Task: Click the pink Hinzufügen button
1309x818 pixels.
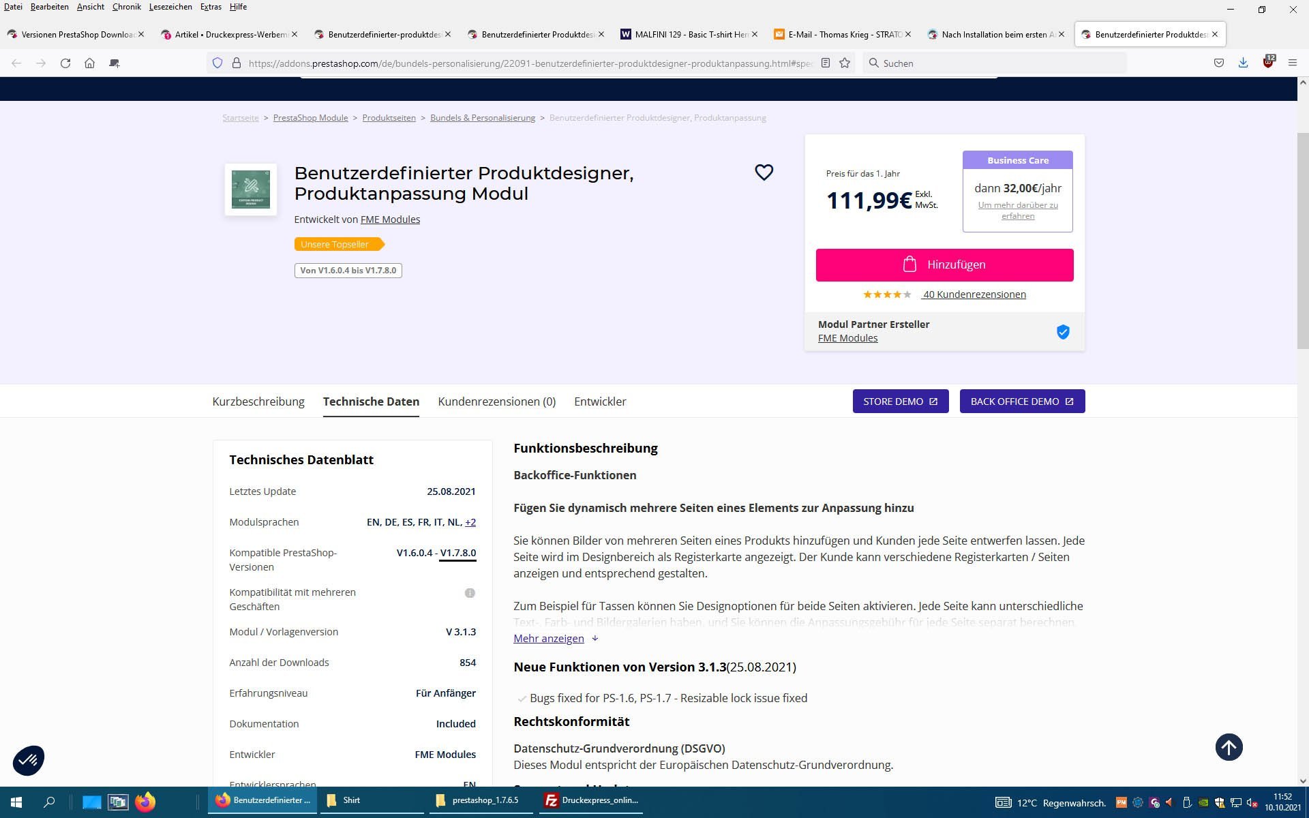Action: [944, 264]
